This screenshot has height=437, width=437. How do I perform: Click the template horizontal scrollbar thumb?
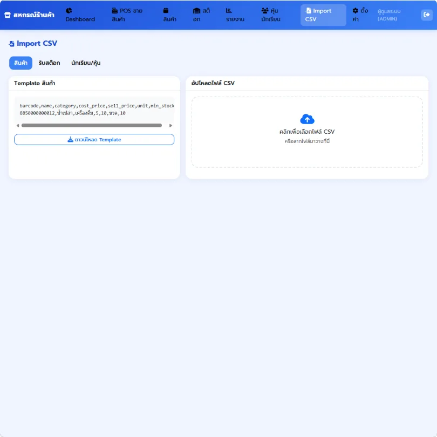point(92,125)
